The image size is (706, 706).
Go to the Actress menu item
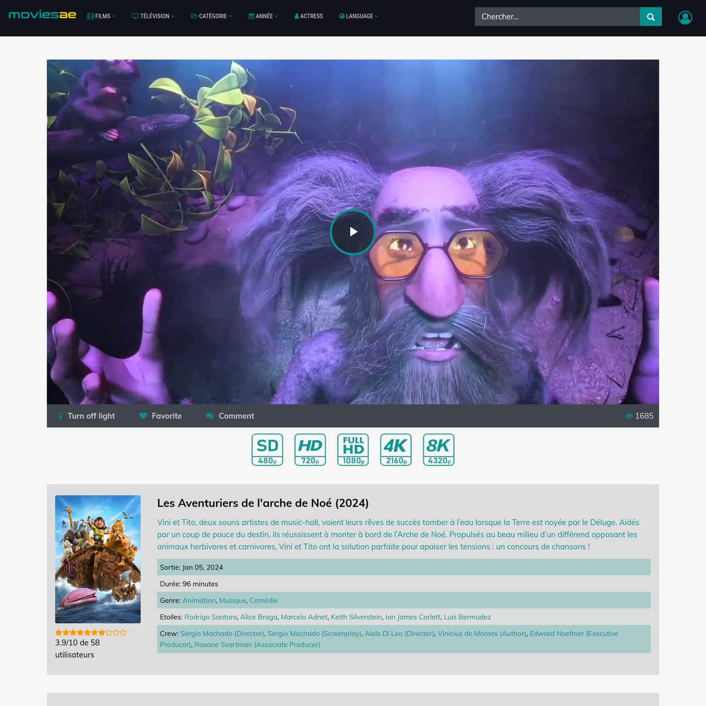pos(308,16)
